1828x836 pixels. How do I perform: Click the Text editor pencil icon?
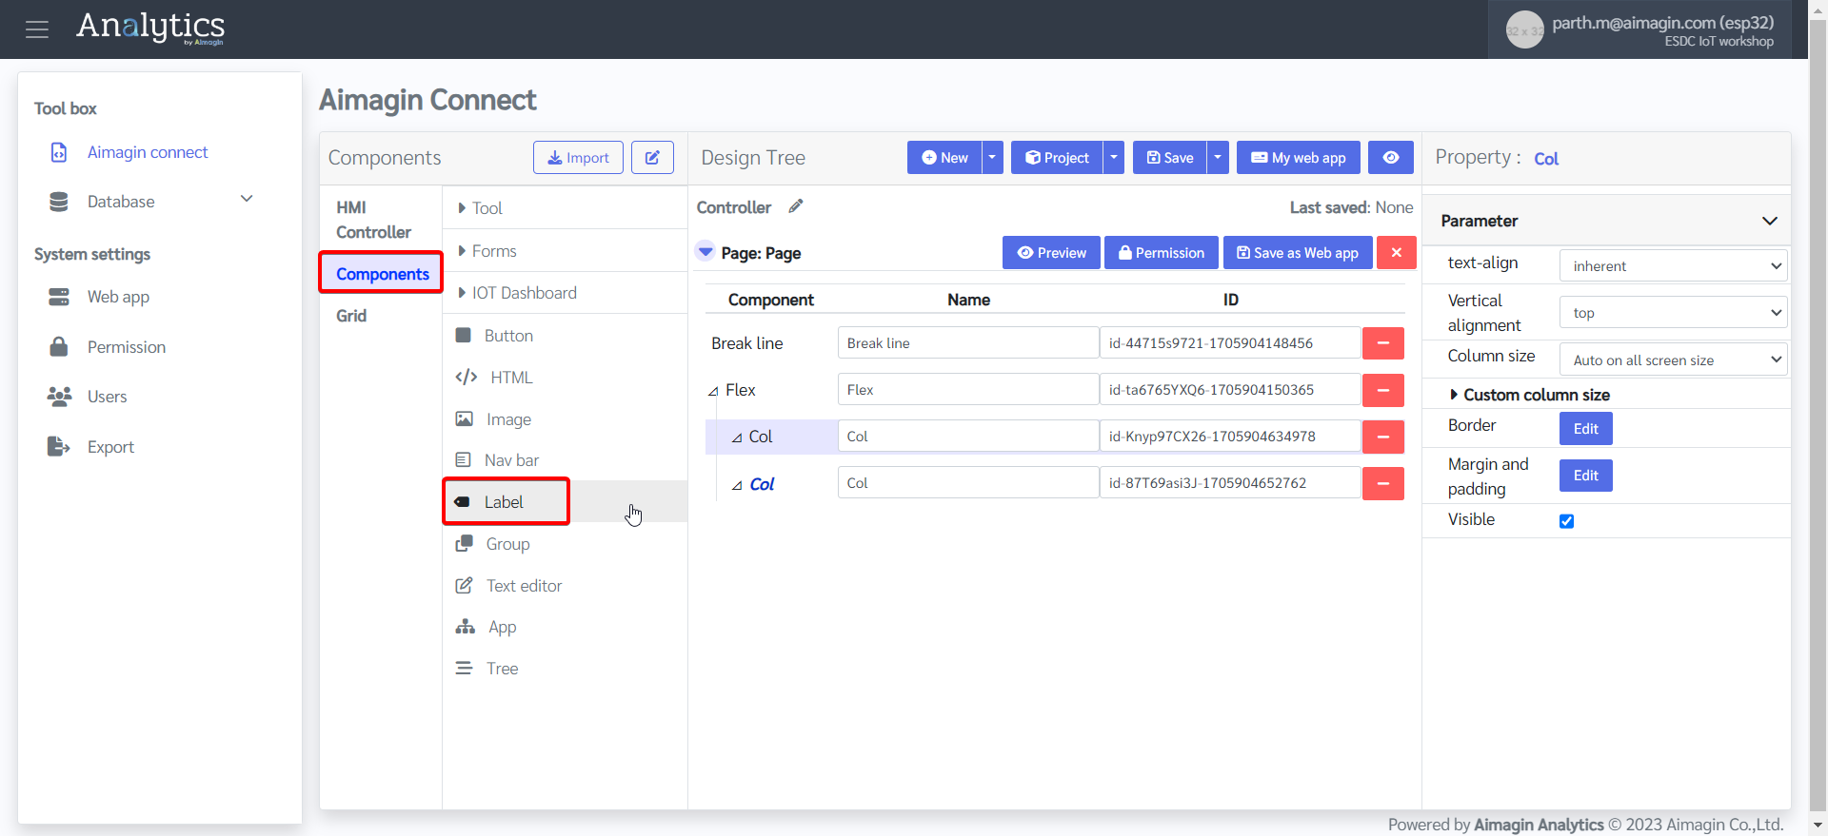465,585
